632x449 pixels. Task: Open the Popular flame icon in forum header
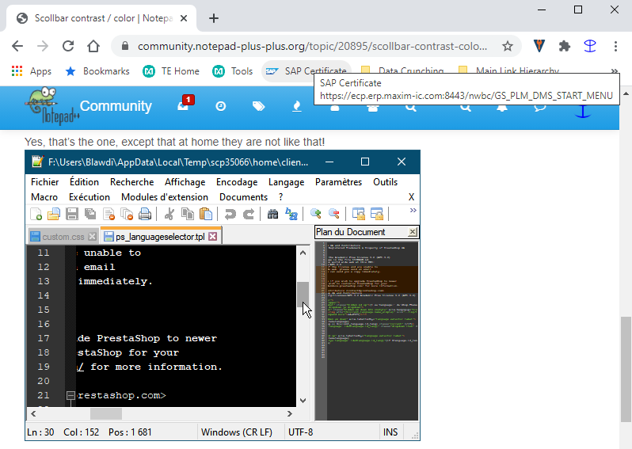point(297,106)
